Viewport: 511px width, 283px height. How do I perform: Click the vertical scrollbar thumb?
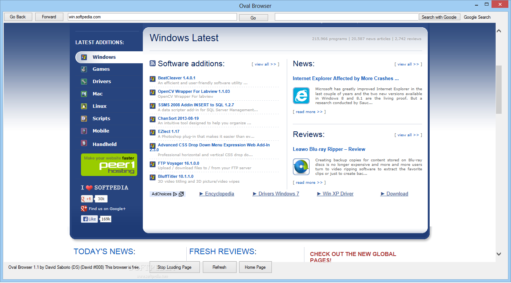(499, 90)
